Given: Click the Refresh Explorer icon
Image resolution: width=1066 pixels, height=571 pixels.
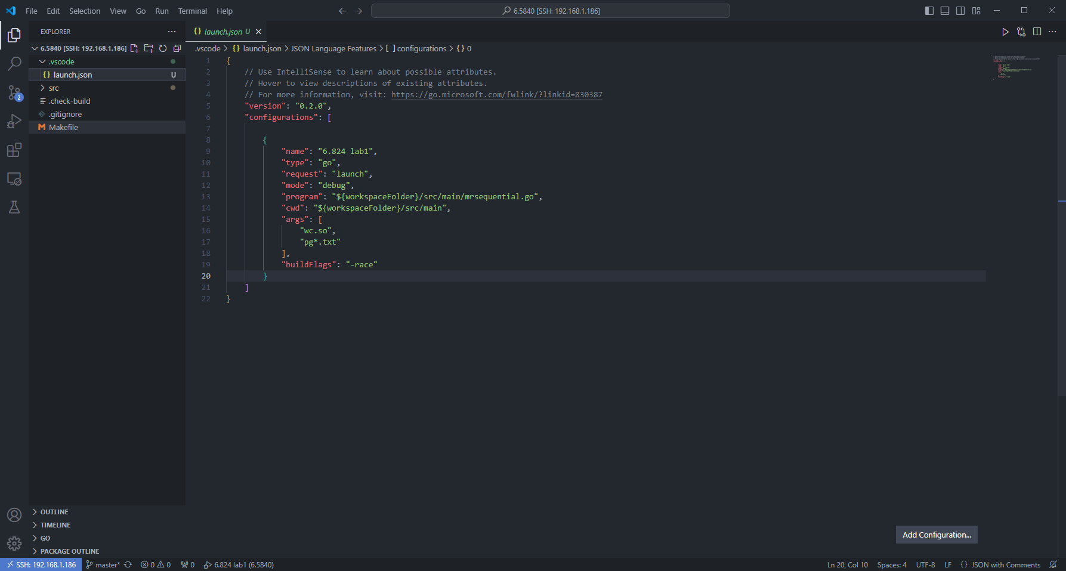Looking at the screenshot, I should (163, 48).
